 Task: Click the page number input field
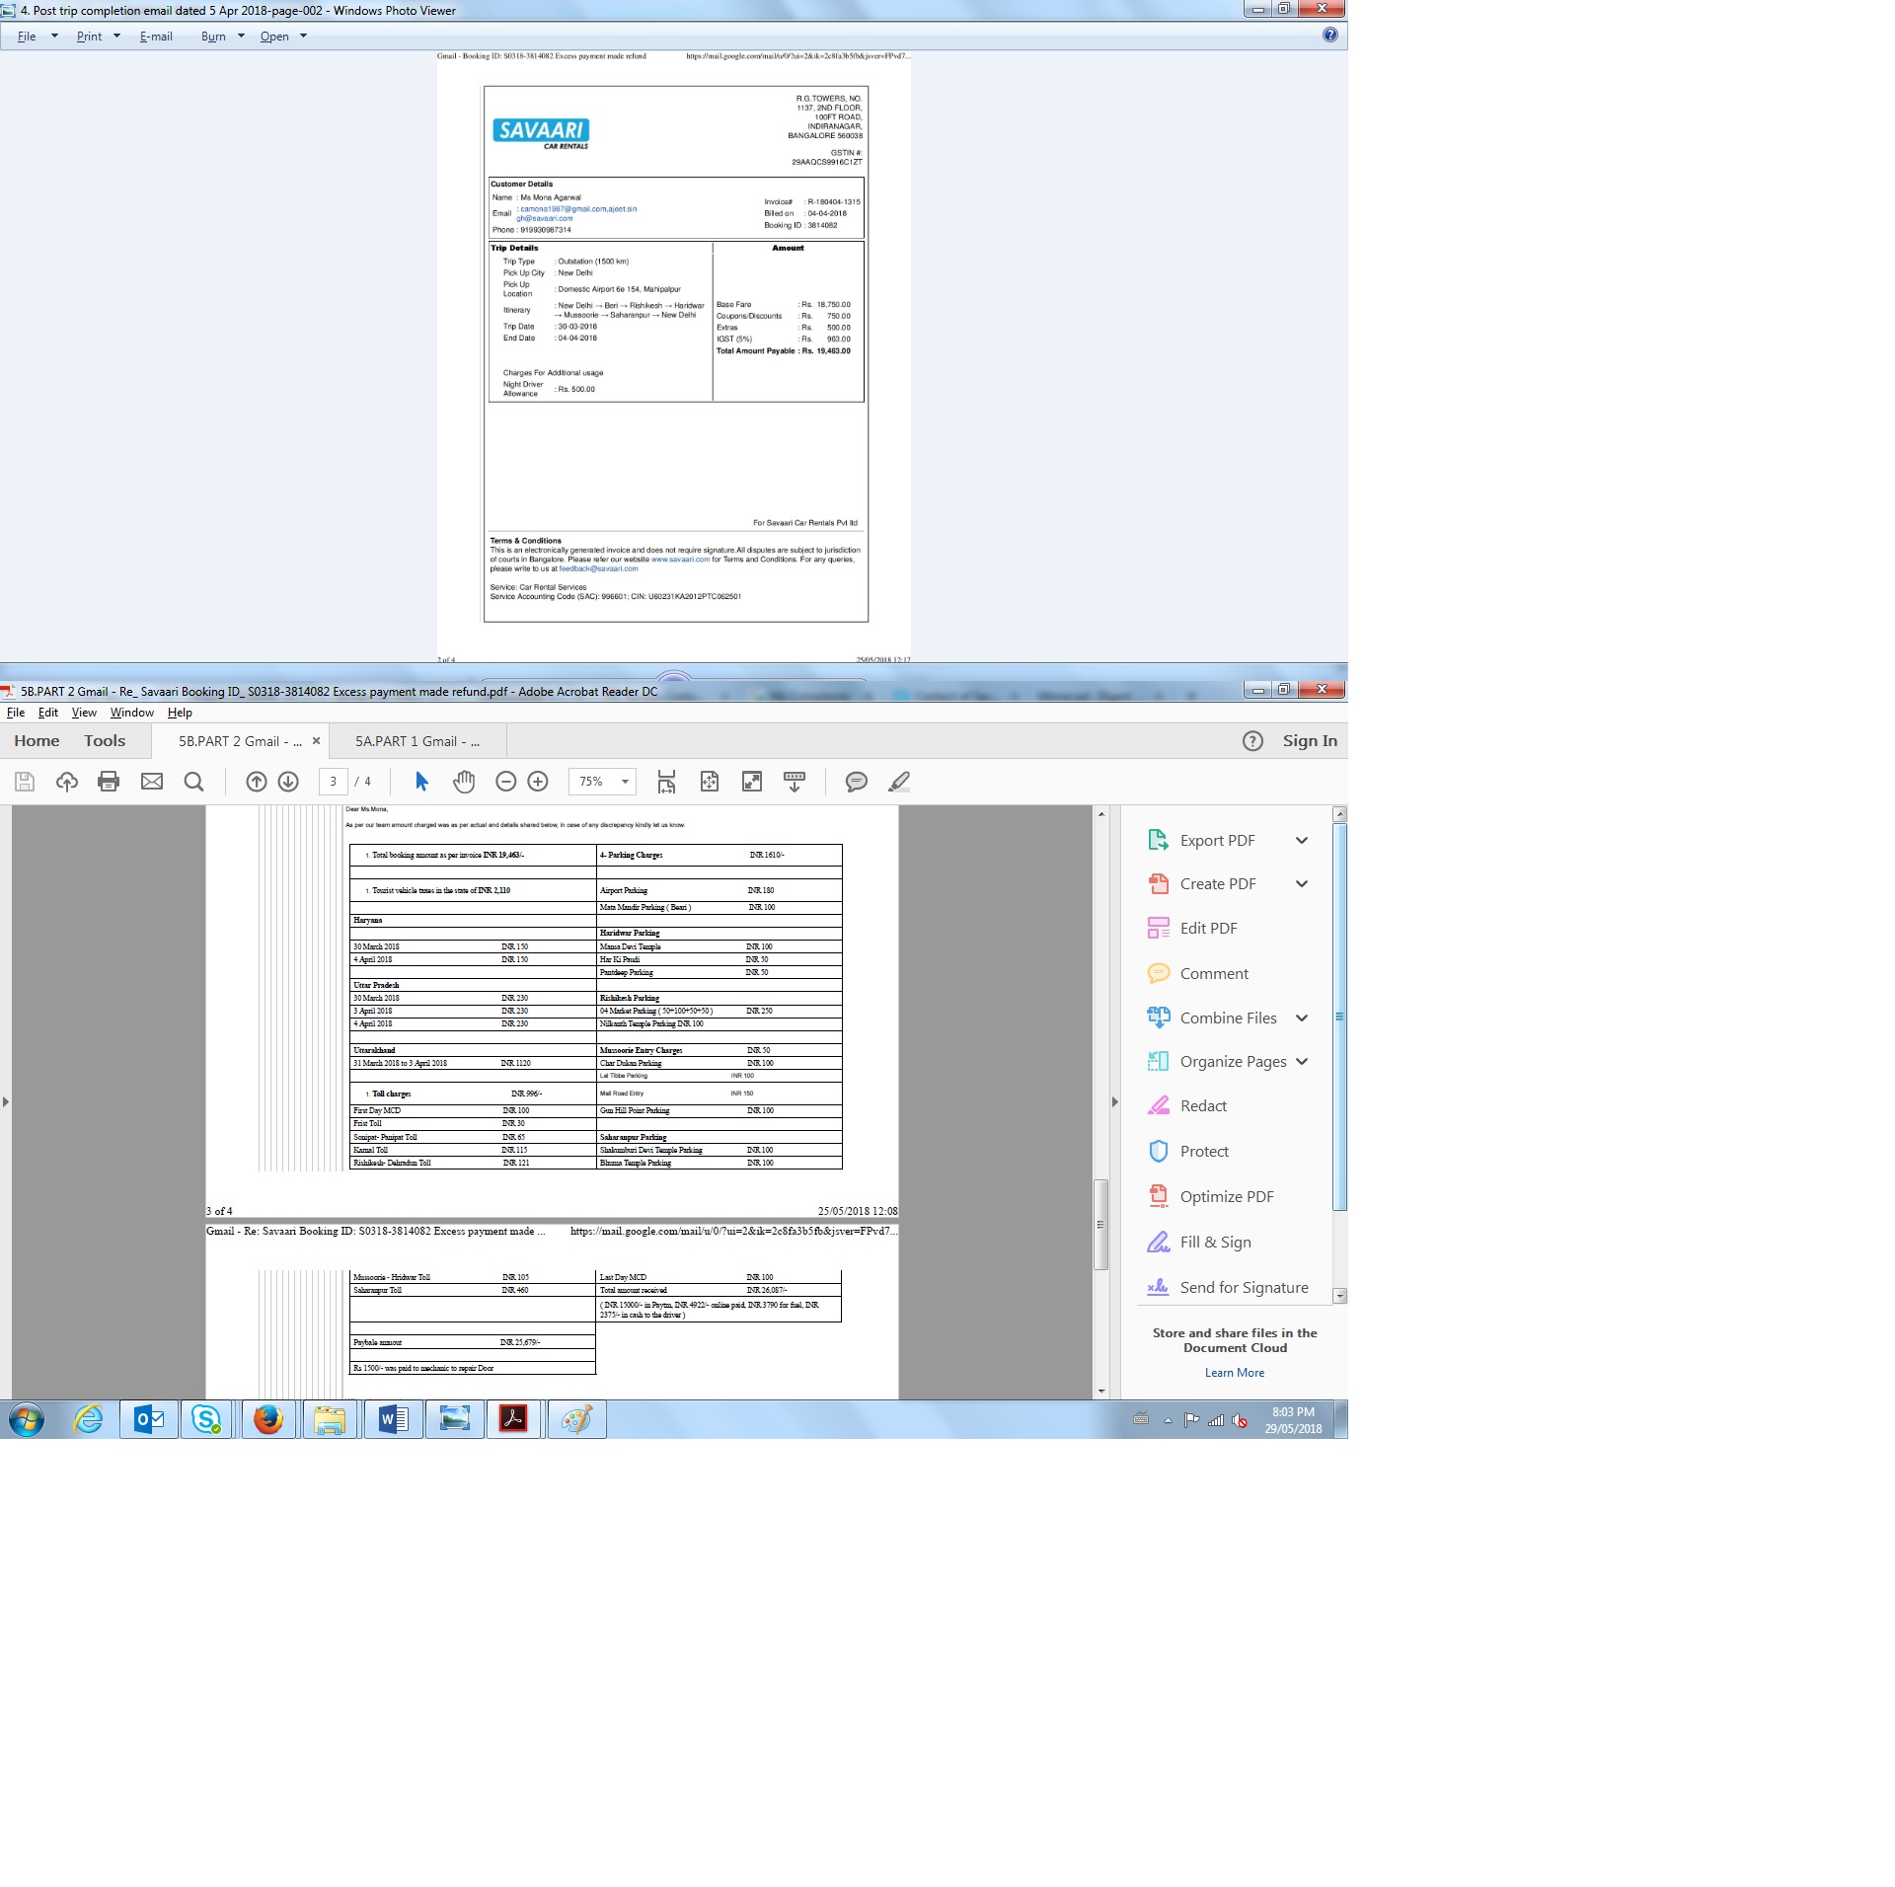(334, 782)
